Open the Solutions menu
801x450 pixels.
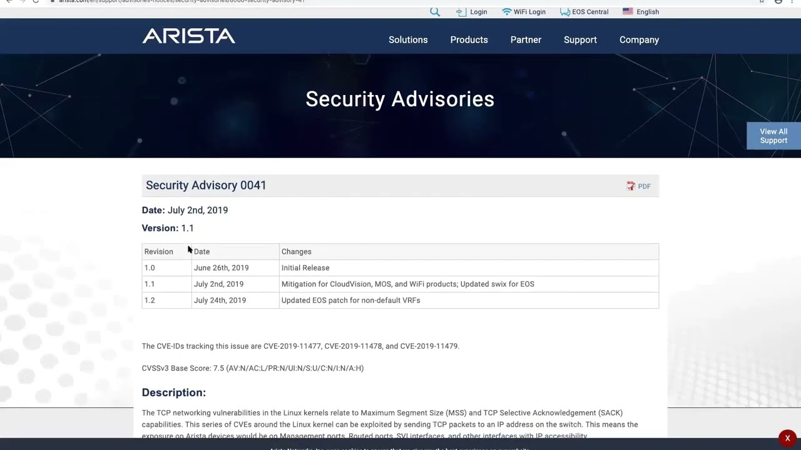408,39
